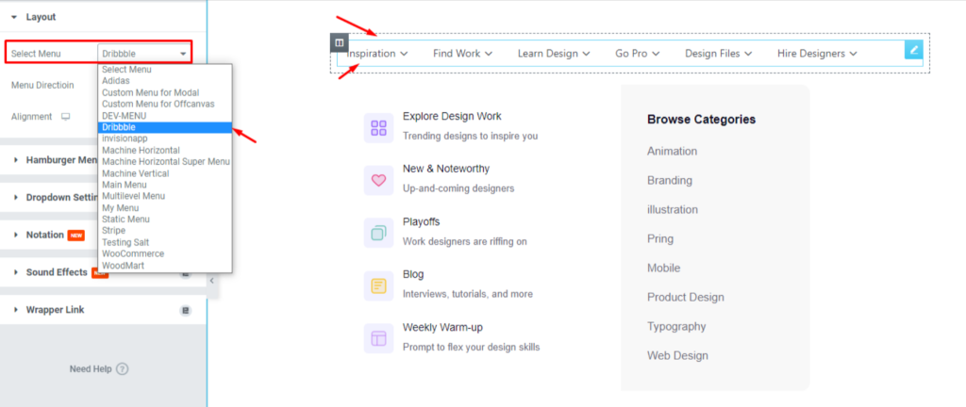Image resolution: width=966 pixels, height=407 pixels.
Task: Click the Need Help question mark icon
Action: point(122,369)
